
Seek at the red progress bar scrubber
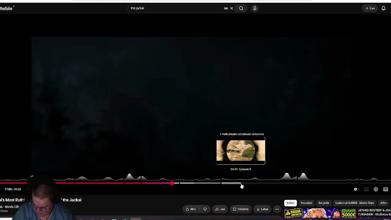pos(172,183)
